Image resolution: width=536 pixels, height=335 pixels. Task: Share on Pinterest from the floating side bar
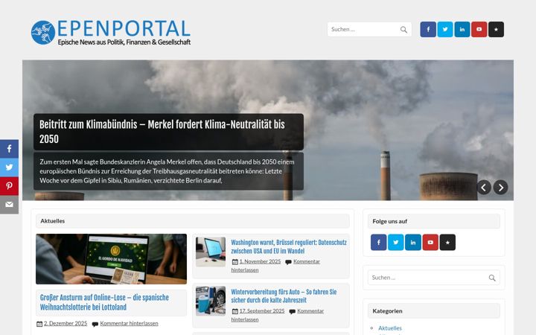pyautogui.click(x=9, y=186)
